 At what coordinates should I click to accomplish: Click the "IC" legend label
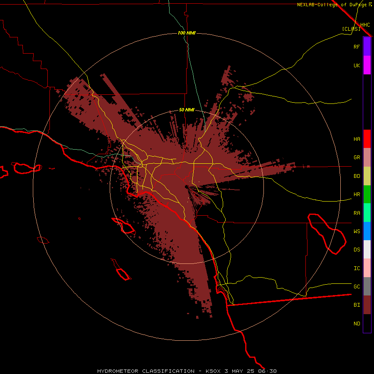click(357, 268)
